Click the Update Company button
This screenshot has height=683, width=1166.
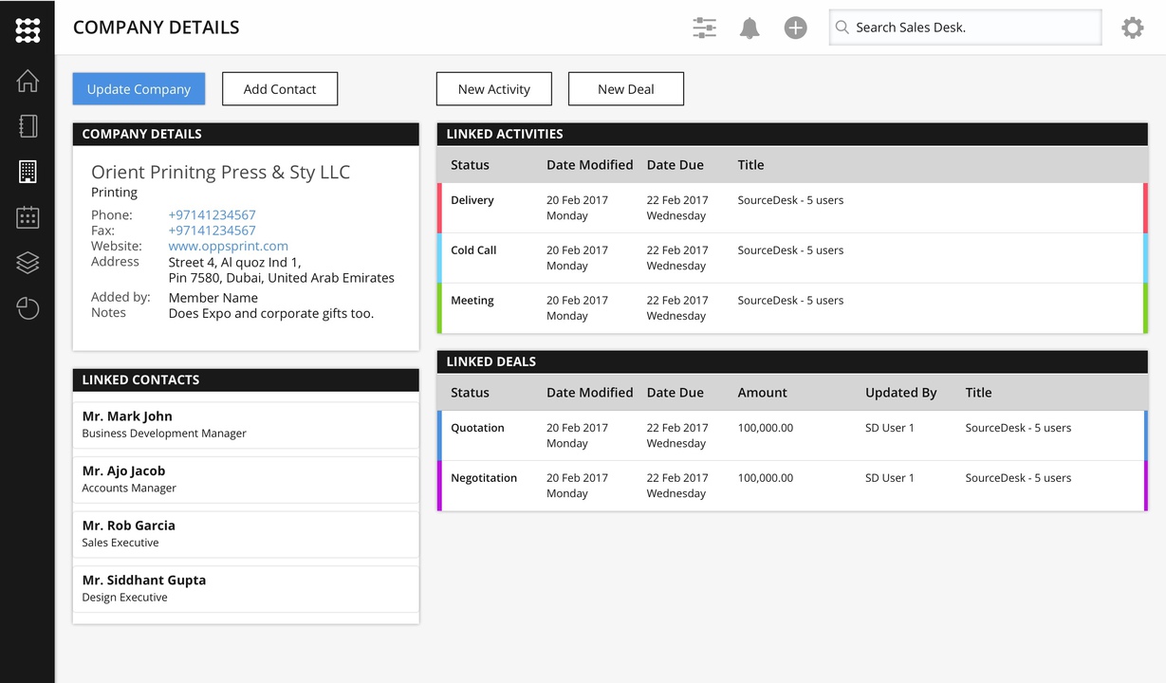[x=139, y=88]
